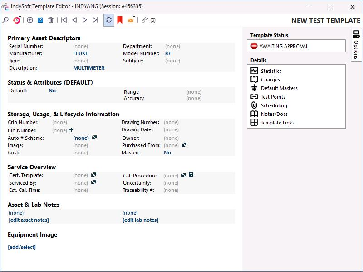
Task: Go to the next record arrow
Action: point(85,20)
